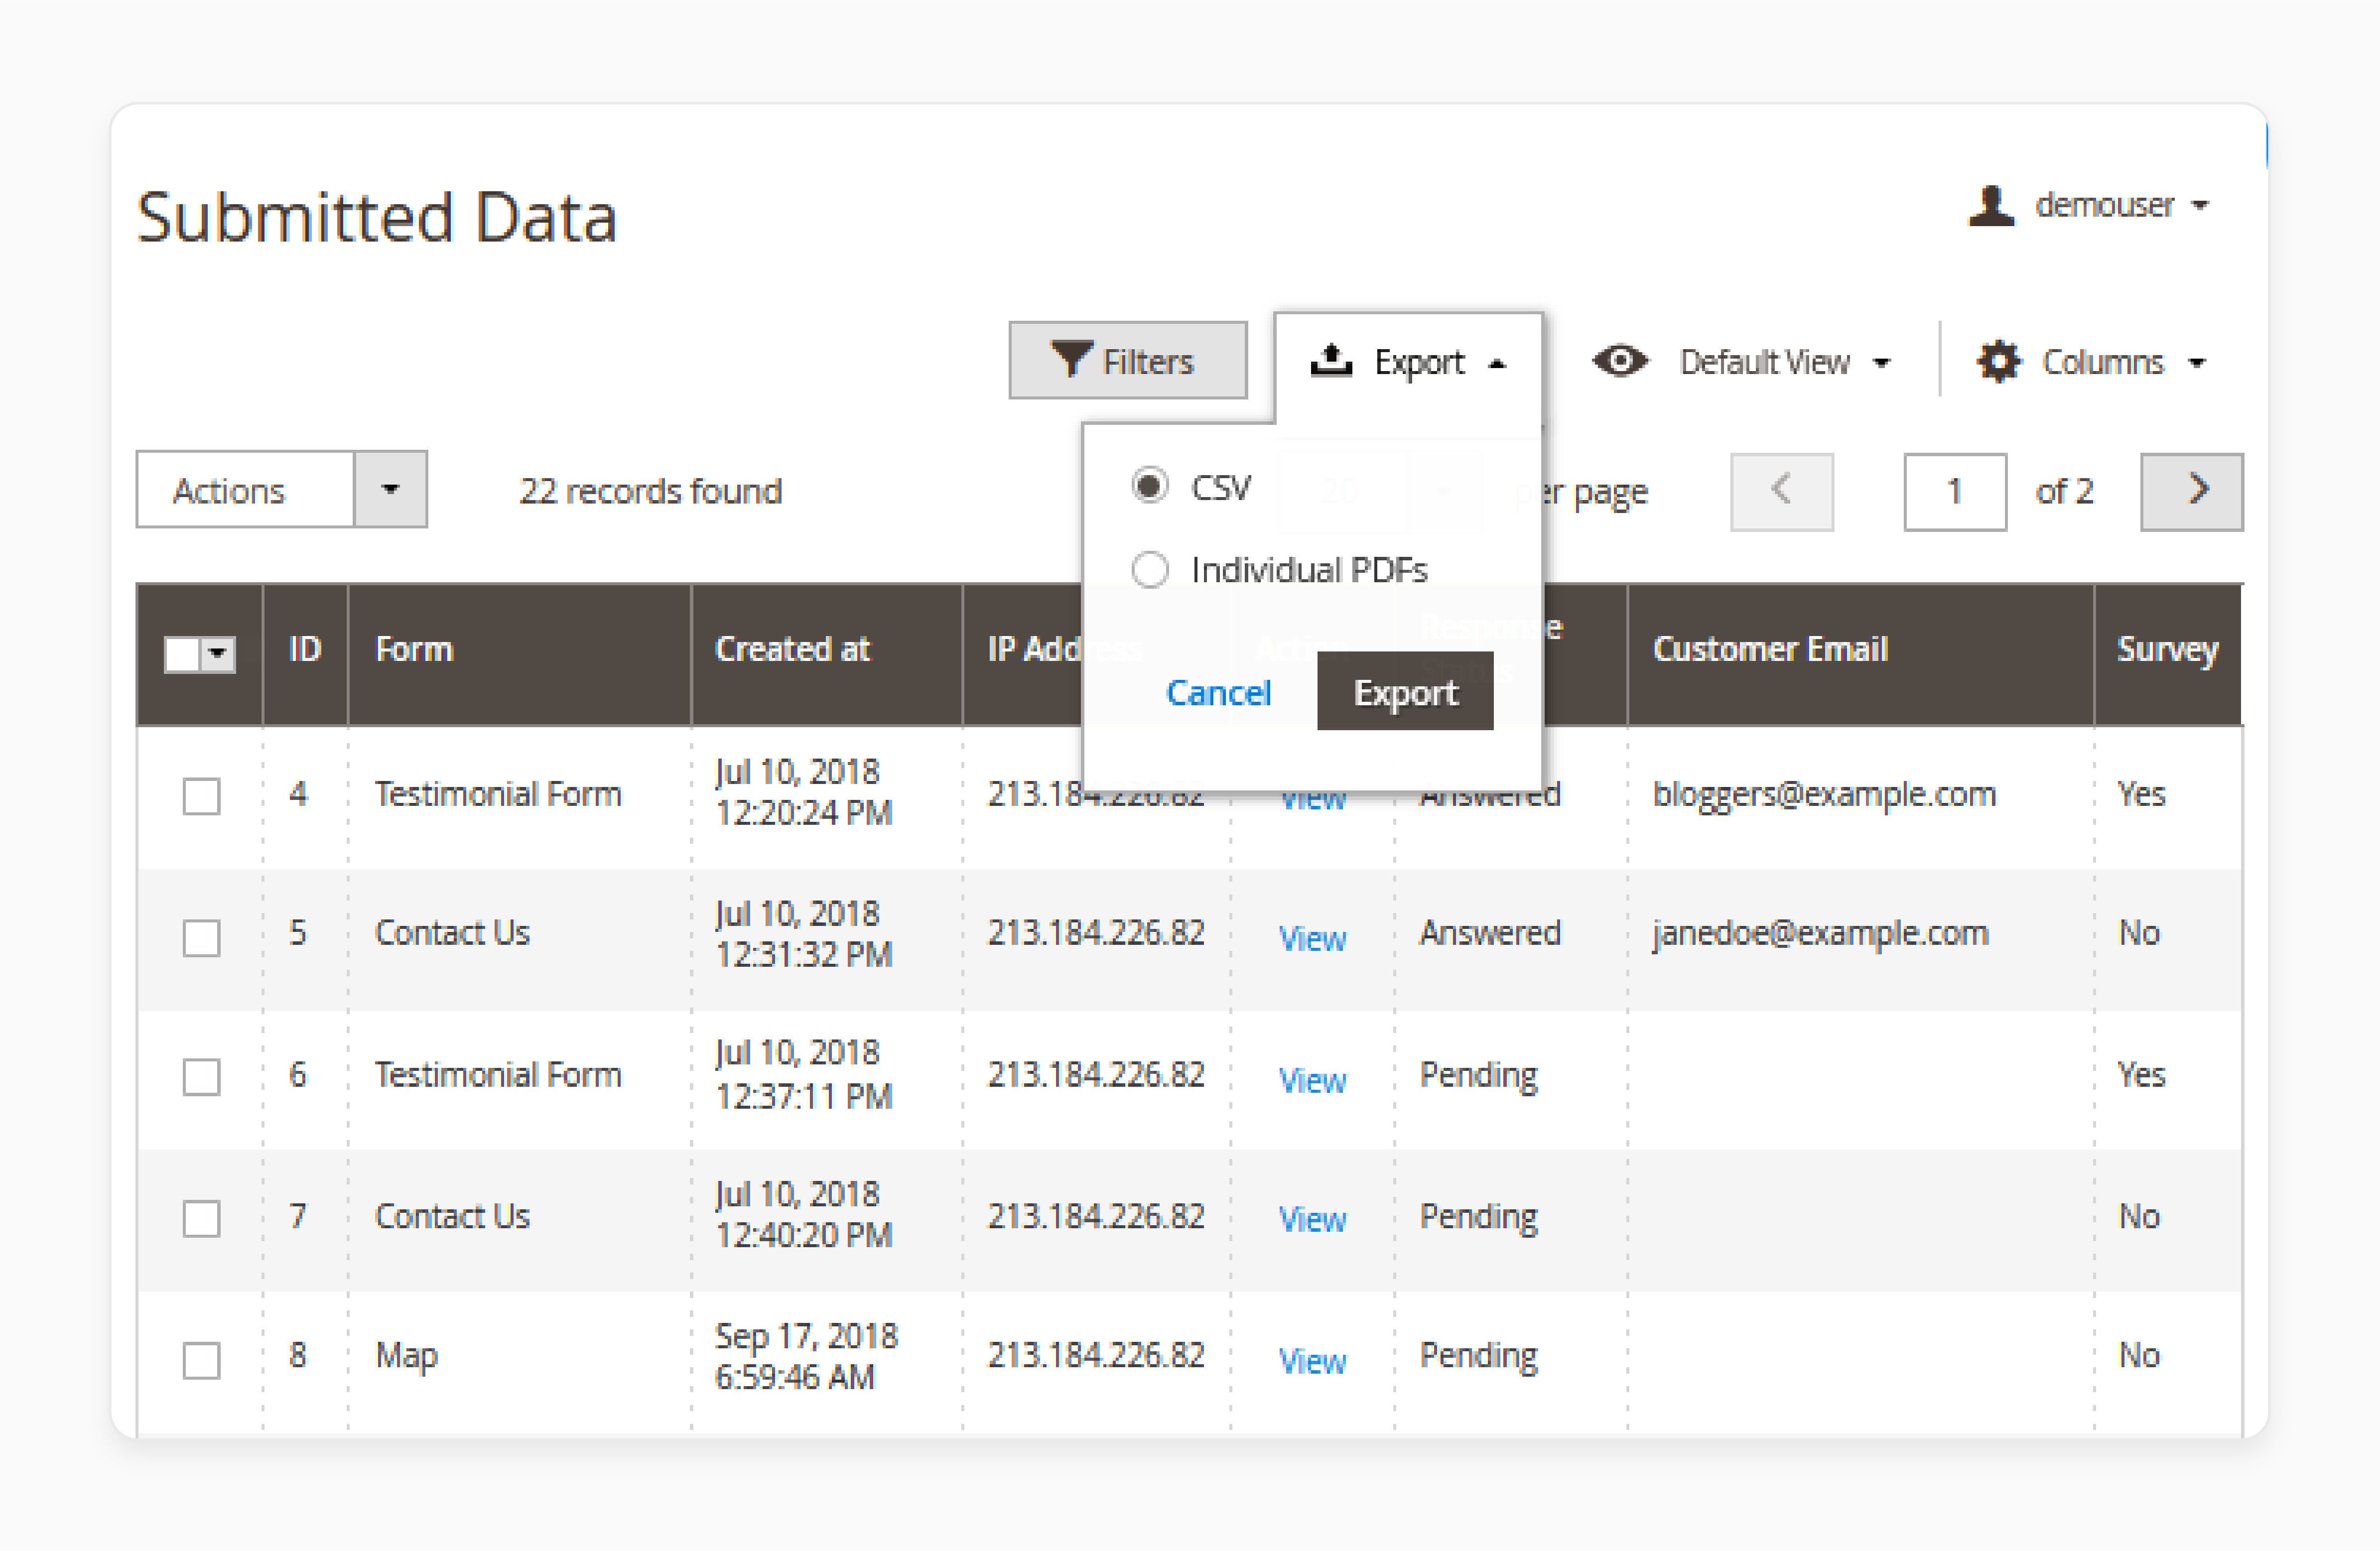2380x1551 pixels.
Task: Open the Columns dropdown arrow
Action: [2196, 363]
